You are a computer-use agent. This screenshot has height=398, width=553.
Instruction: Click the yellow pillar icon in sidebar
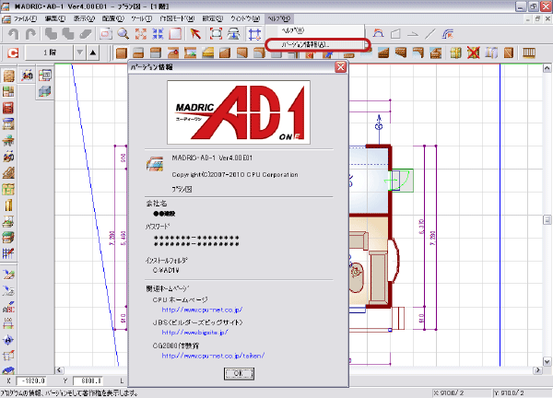[x=8, y=205]
